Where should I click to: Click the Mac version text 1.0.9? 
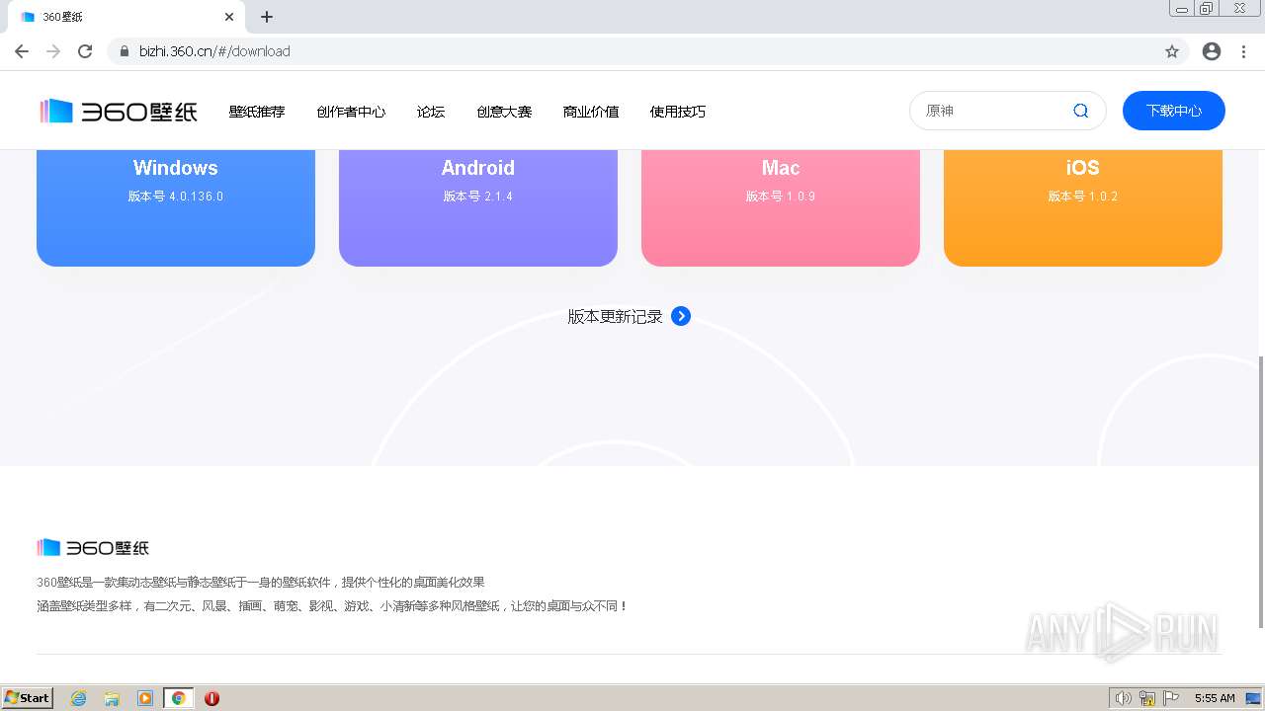click(x=781, y=197)
